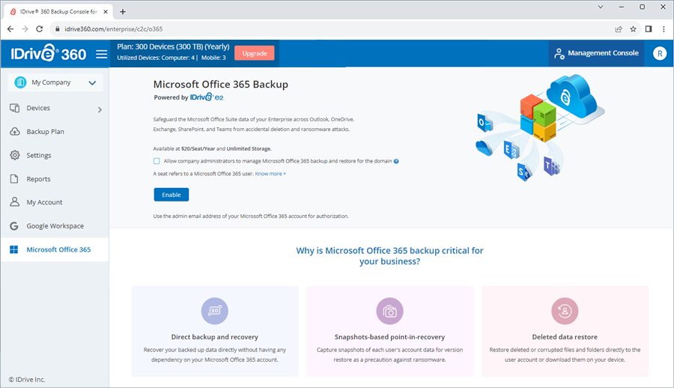
Task: Open the user profile avatar R
Action: [659, 53]
